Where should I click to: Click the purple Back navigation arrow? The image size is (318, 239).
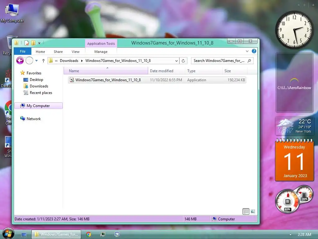pyautogui.click(x=20, y=60)
